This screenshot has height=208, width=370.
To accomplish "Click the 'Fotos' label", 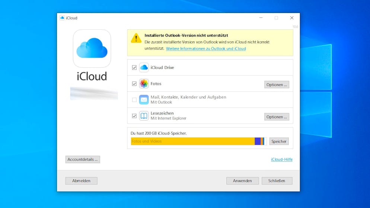I will (156, 84).
